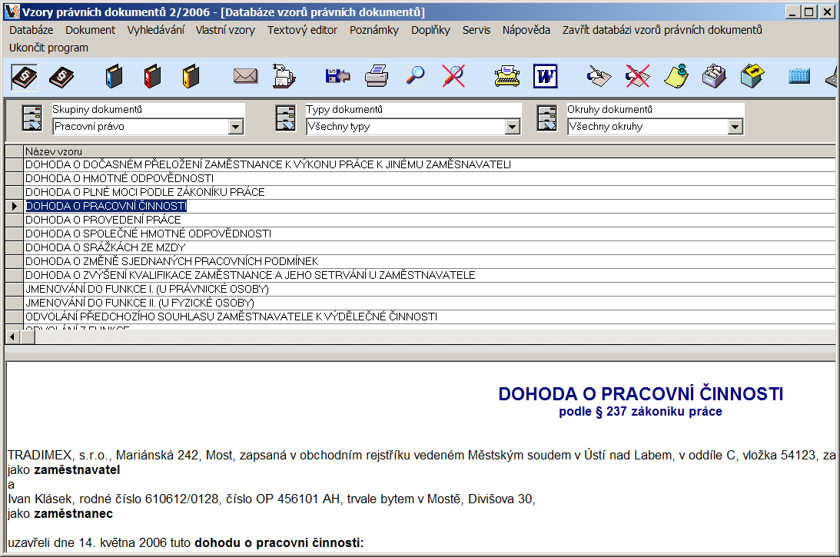Click the left arrow of horizontal scrollbar
The height and width of the screenshot is (557, 840).
point(12,337)
